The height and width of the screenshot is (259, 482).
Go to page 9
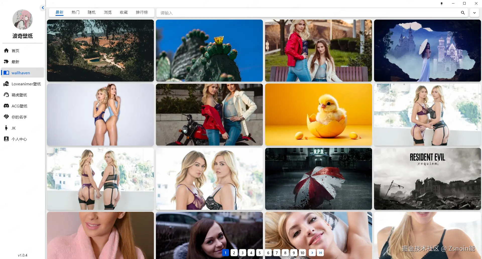click(294, 253)
